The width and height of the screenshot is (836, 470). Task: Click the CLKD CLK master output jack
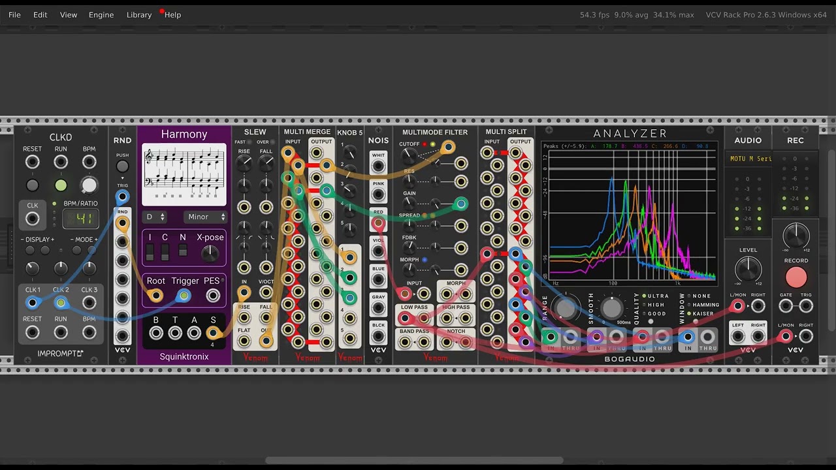tap(32, 219)
